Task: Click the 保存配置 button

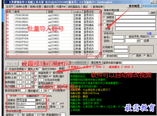Action: 134,6
